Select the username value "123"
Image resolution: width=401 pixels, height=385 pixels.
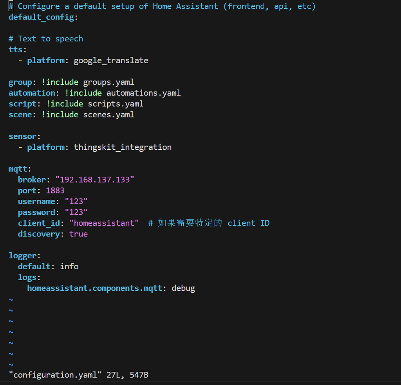(x=76, y=201)
